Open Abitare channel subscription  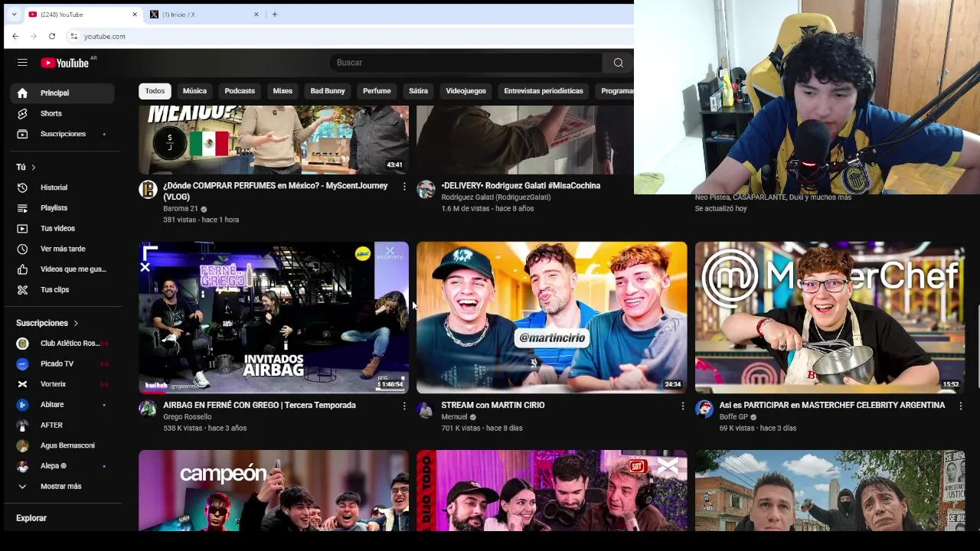point(62,404)
